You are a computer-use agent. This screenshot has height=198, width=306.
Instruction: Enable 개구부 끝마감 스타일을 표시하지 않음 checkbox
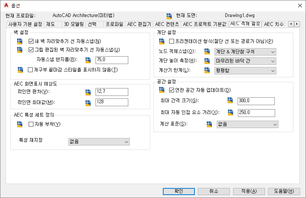click(x=30, y=70)
